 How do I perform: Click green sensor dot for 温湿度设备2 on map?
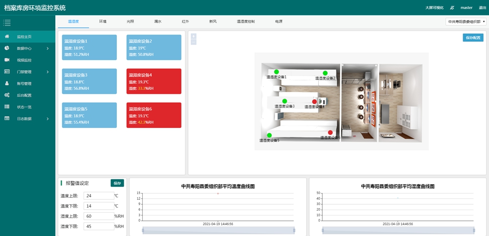pos(325,73)
